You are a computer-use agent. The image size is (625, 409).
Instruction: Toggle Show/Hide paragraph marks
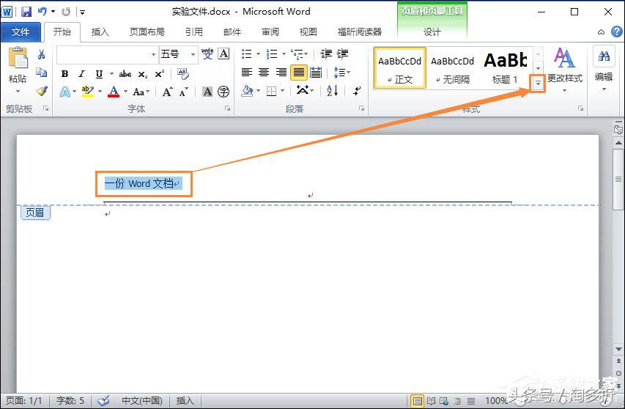point(357,91)
